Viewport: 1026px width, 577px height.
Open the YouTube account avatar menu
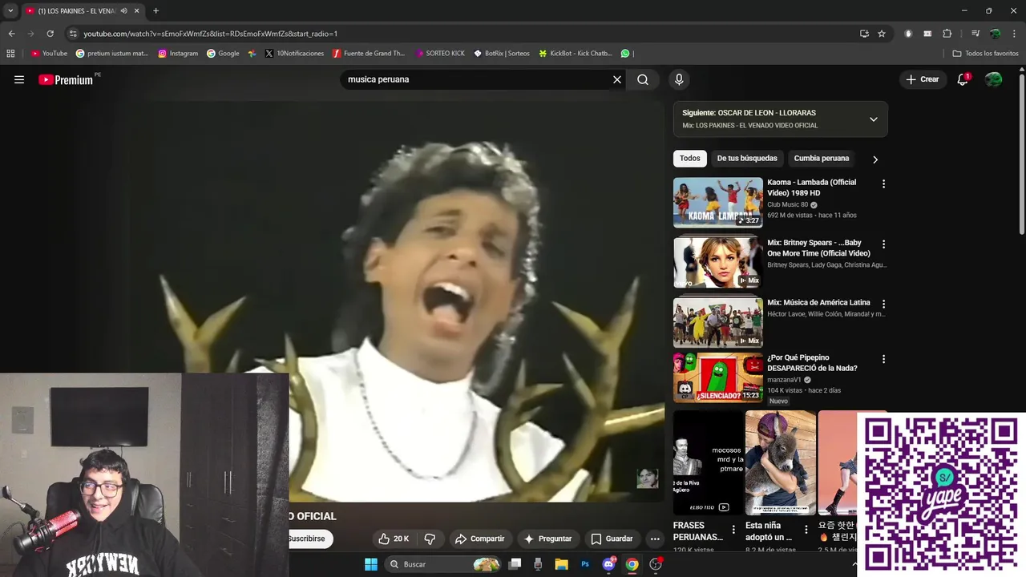(993, 79)
